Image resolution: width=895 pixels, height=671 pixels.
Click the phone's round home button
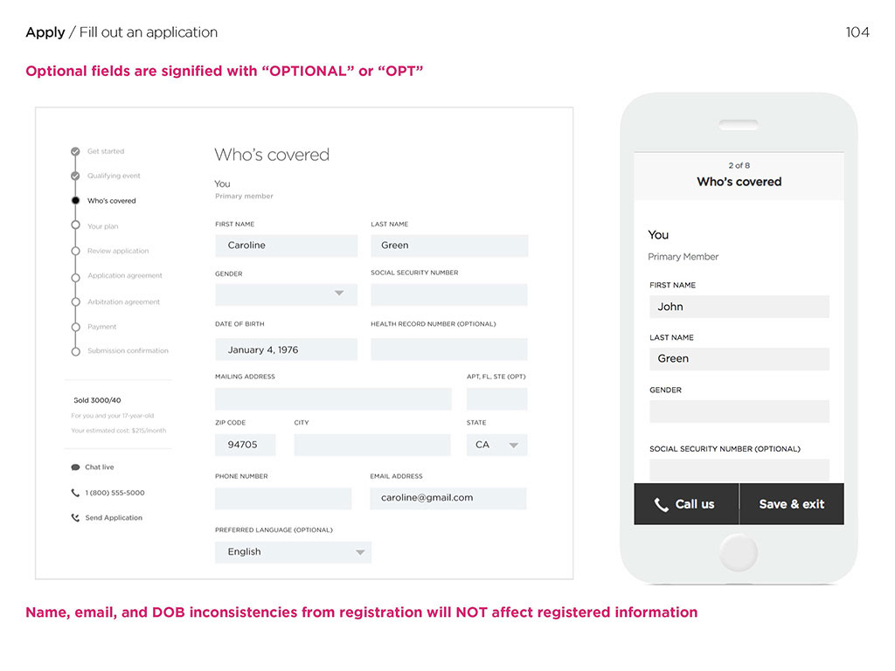[739, 552]
